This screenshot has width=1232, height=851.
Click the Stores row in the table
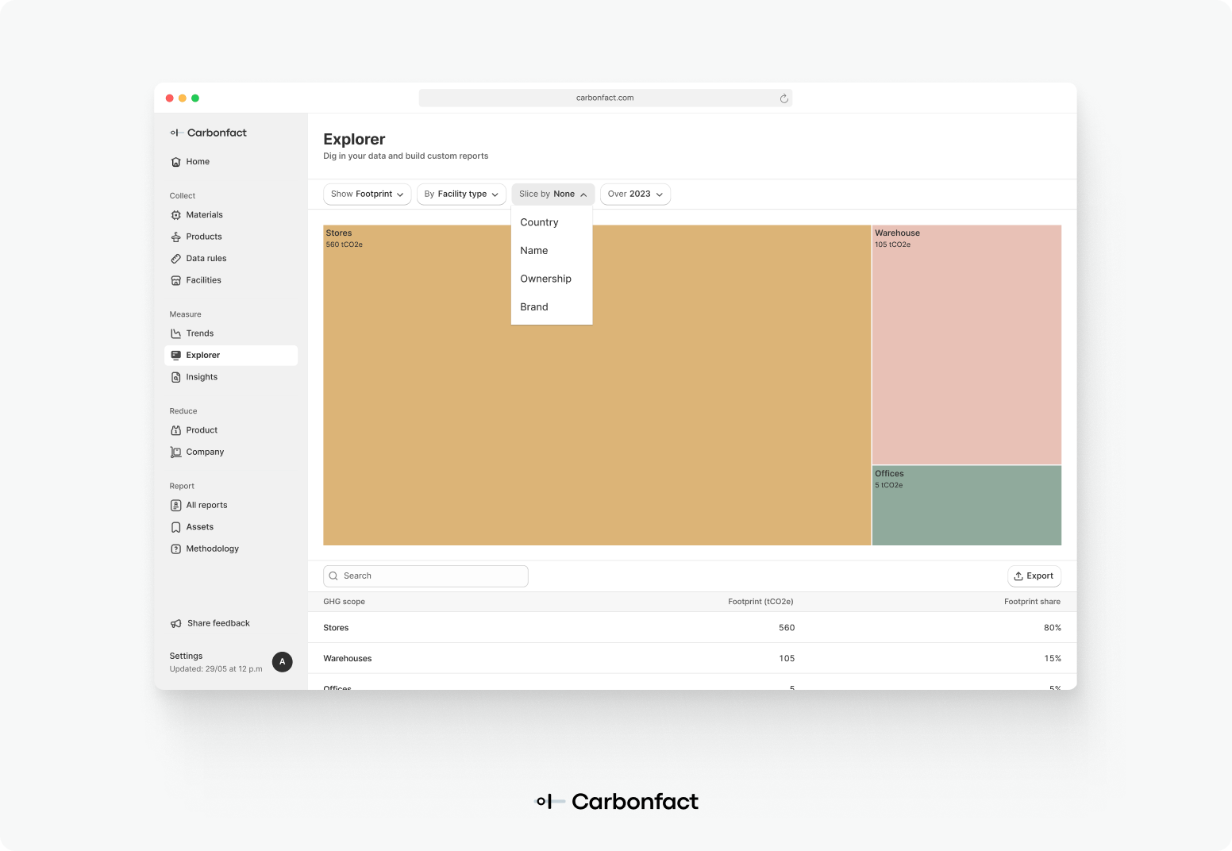692,628
